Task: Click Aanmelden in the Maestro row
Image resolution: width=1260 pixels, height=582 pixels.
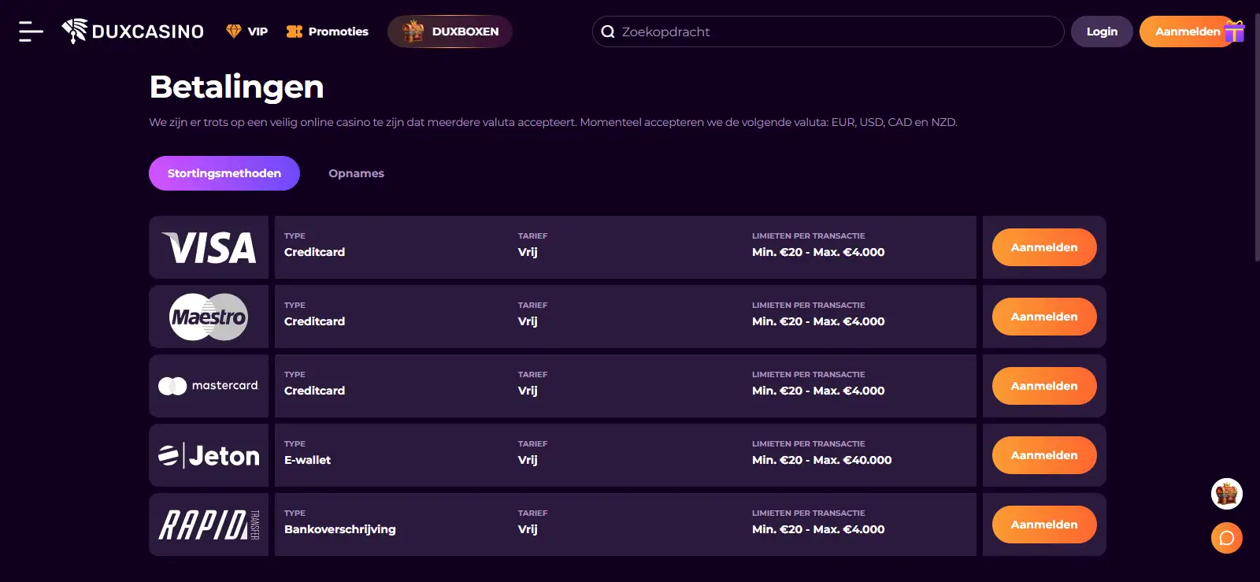Action: (1044, 317)
